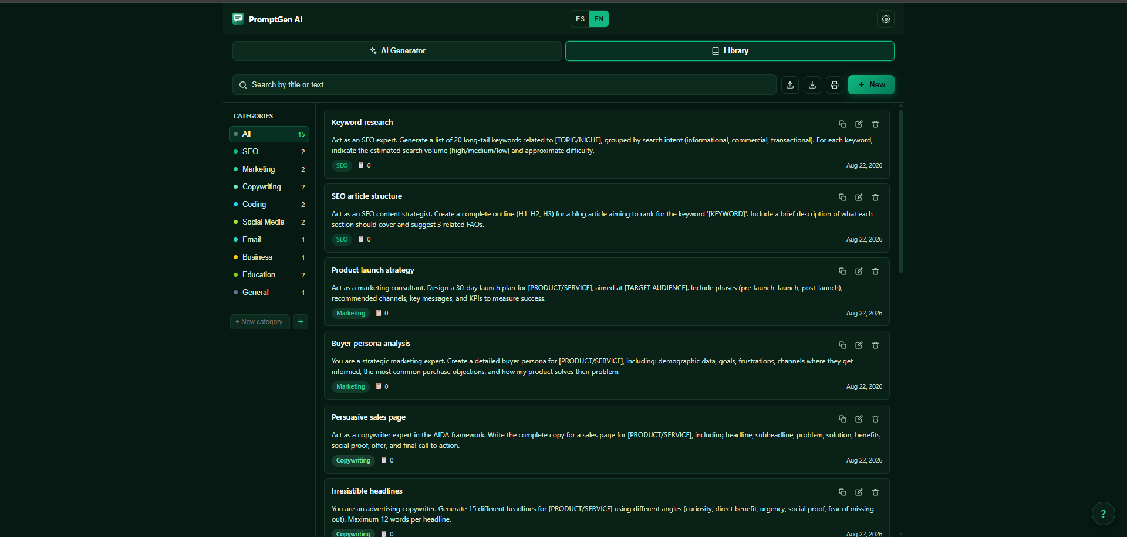Delete the SEO article structure prompt
This screenshot has width=1127, height=537.
tap(875, 198)
